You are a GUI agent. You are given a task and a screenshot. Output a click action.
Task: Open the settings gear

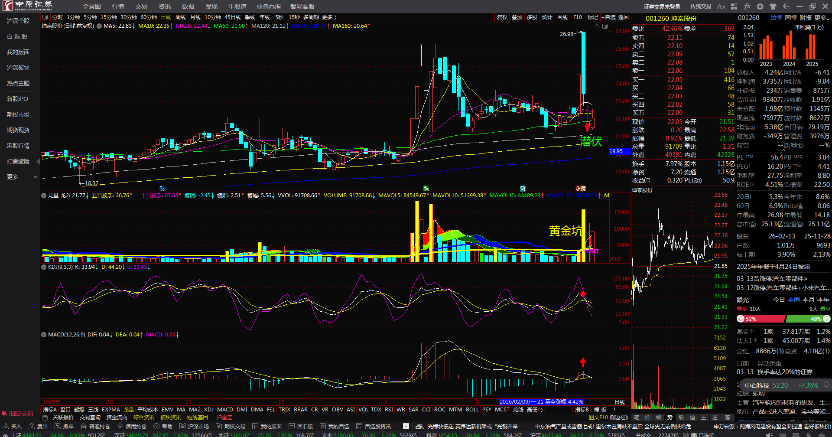[760, 7]
